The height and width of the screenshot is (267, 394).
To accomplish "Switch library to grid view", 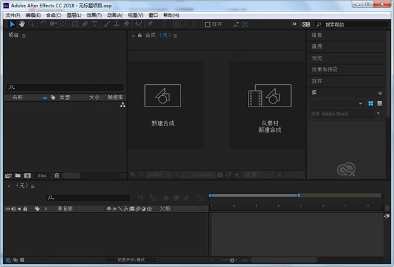I will coord(370,104).
